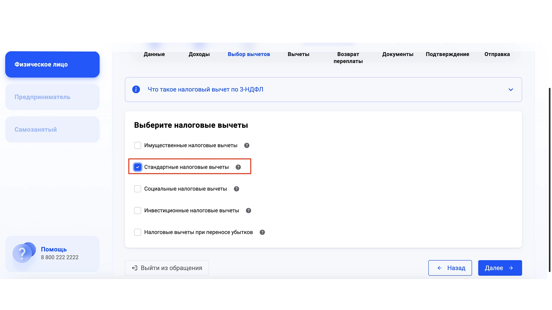Uncheck Стандартные налоговые вычеты checkbox
Image resolution: width=552 pixels, height=310 pixels.
click(138, 167)
